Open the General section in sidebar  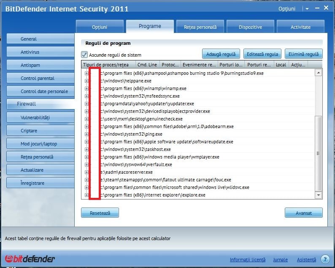(x=41, y=39)
